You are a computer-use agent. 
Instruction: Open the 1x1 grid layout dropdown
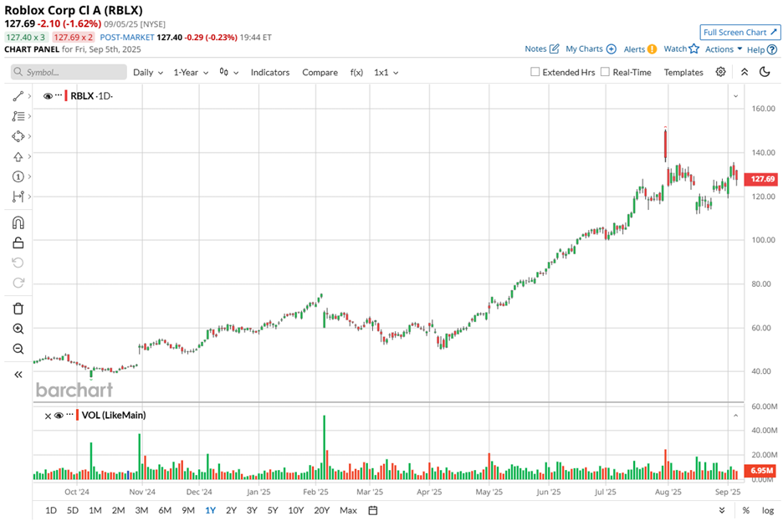[x=386, y=73]
